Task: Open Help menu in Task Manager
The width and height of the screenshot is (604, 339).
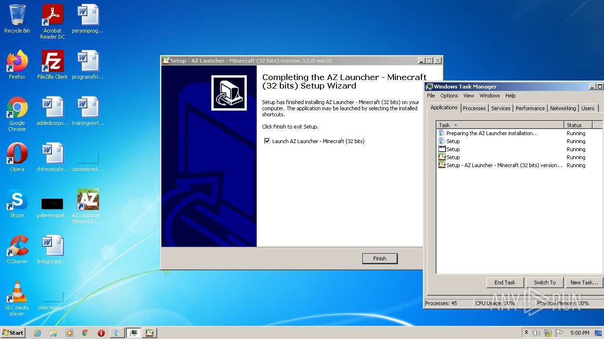Action: pos(511,96)
